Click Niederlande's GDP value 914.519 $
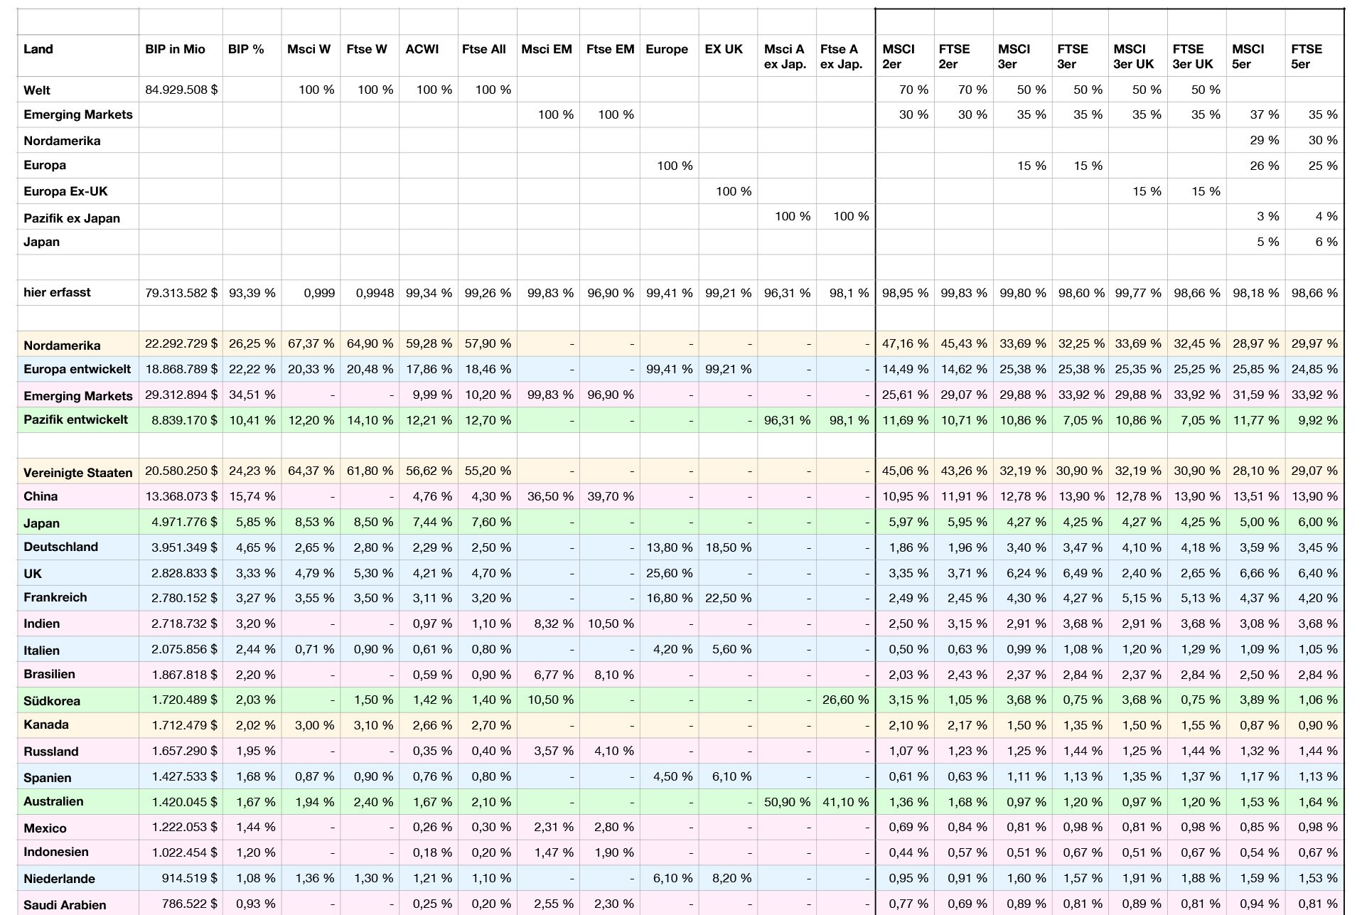Screen dimensions: 1362x915 click(190, 878)
